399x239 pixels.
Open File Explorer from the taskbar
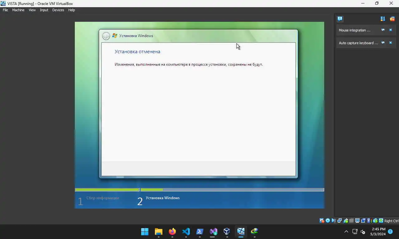coord(159,232)
